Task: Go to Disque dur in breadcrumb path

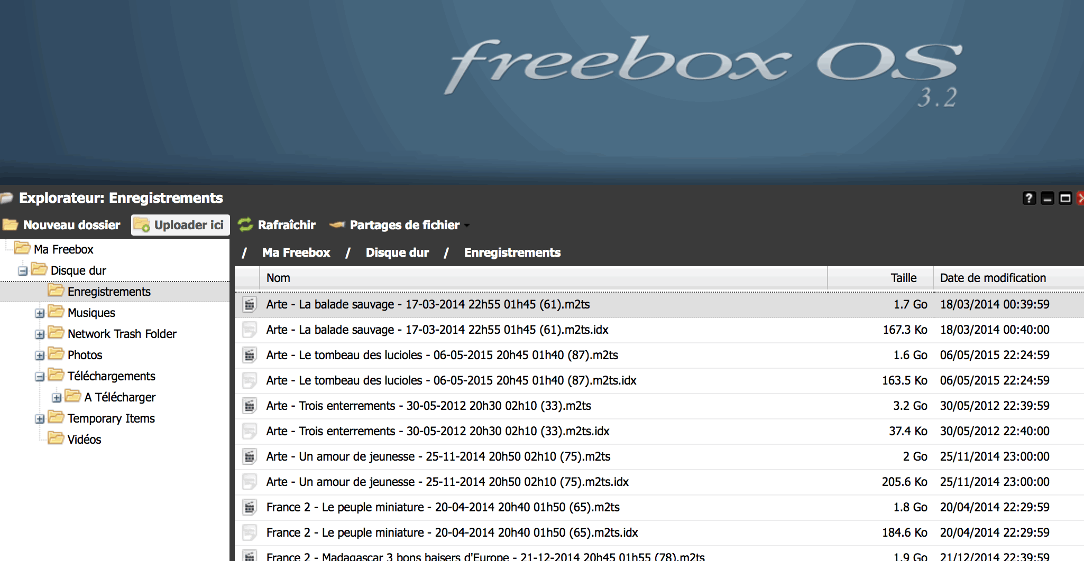Action: tap(397, 253)
